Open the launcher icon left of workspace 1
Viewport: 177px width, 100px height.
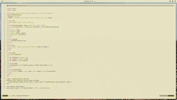(2, 1)
